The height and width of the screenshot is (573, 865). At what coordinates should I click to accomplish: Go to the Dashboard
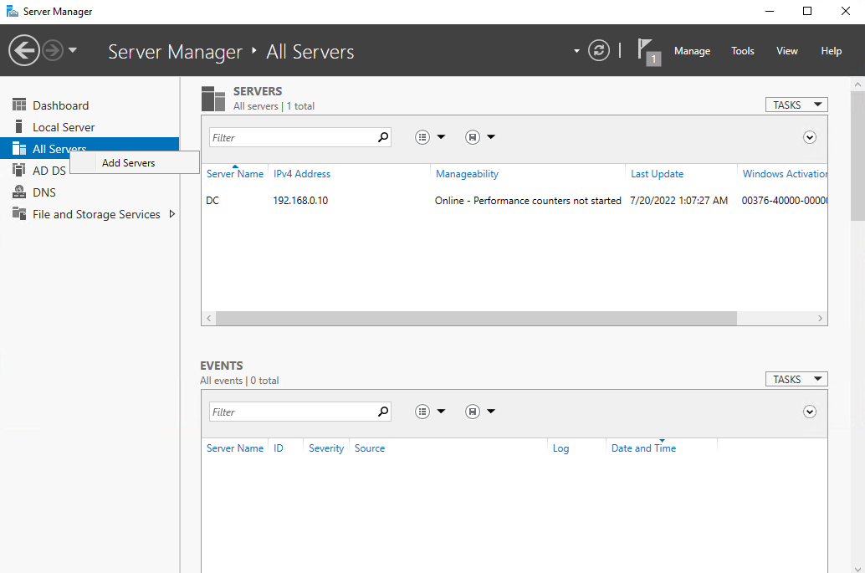61,105
